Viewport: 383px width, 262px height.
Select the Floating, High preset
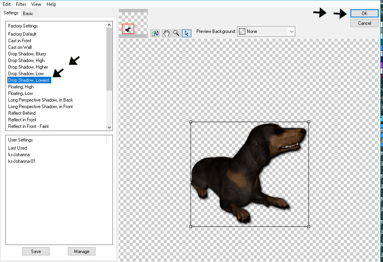21,87
